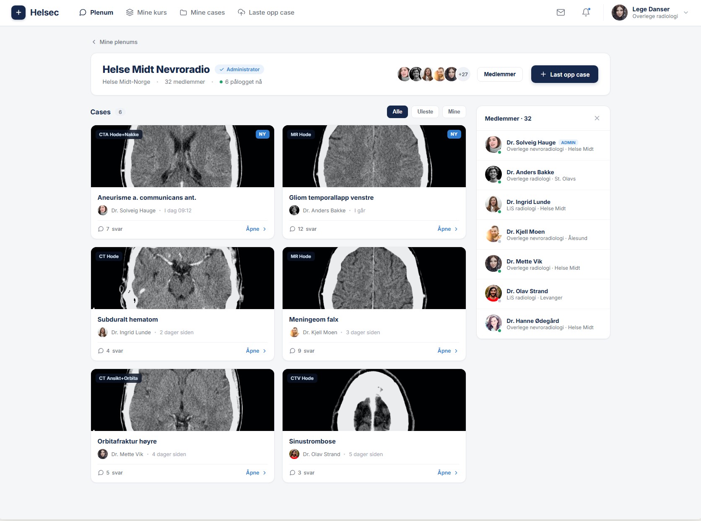Click comment icon with 12 svar
This screenshot has width=701, height=521.
click(x=292, y=229)
